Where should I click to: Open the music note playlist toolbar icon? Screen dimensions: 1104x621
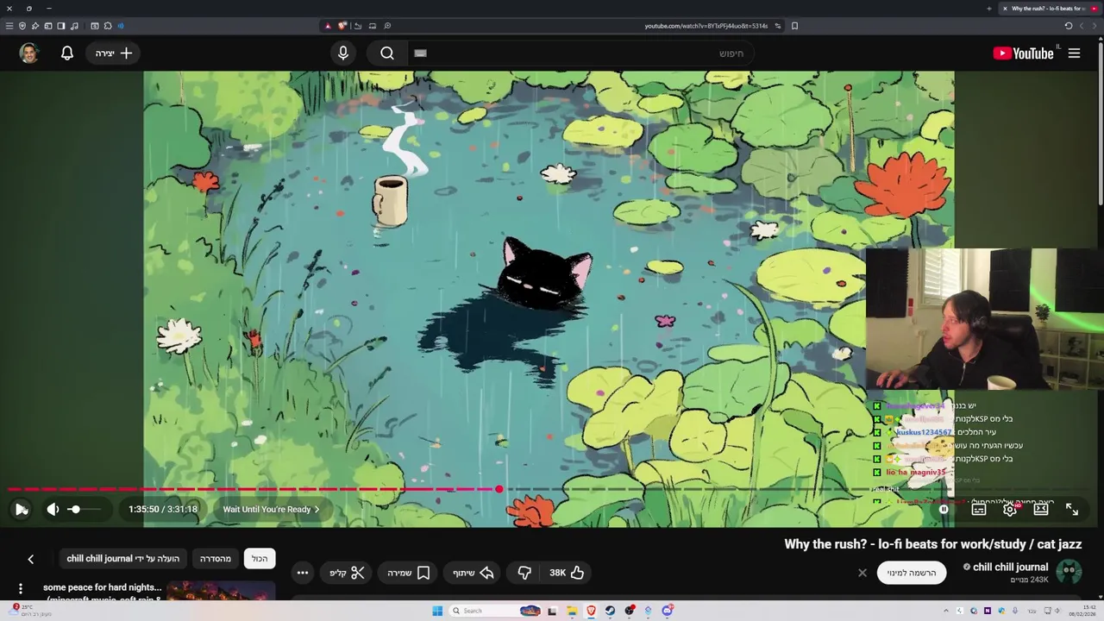(x=74, y=26)
